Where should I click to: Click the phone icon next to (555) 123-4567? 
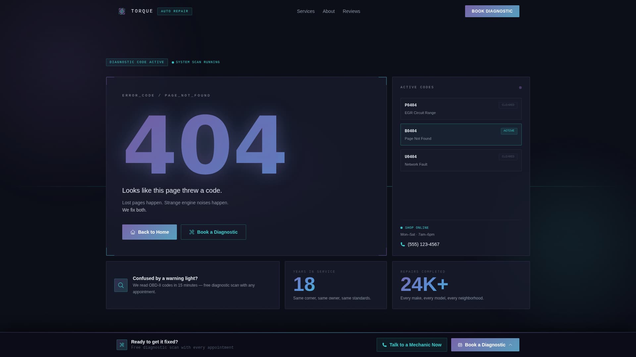coord(403,245)
